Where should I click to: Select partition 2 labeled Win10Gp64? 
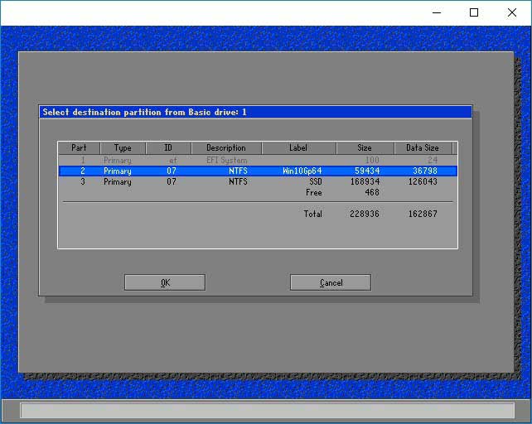pos(257,171)
